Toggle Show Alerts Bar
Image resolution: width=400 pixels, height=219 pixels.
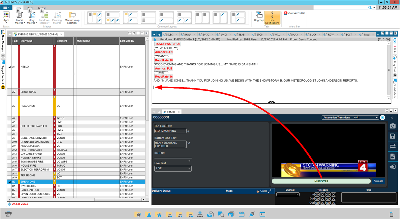click(294, 13)
